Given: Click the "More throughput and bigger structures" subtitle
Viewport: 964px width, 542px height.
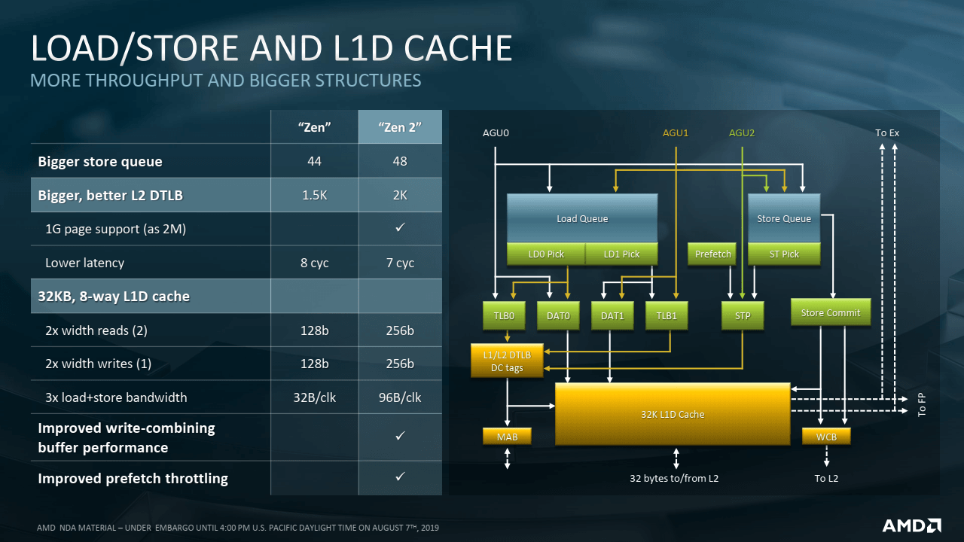Looking at the screenshot, I should coord(225,80).
